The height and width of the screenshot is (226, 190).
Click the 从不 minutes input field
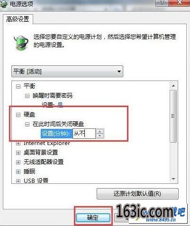(84, 134)
